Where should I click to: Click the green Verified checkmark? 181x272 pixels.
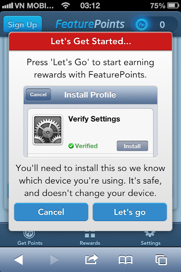point(71,146)
